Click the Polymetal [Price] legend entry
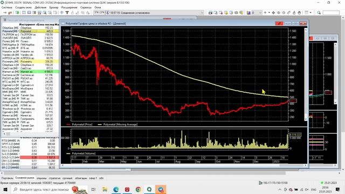The image size is (345, 194). 80,124
